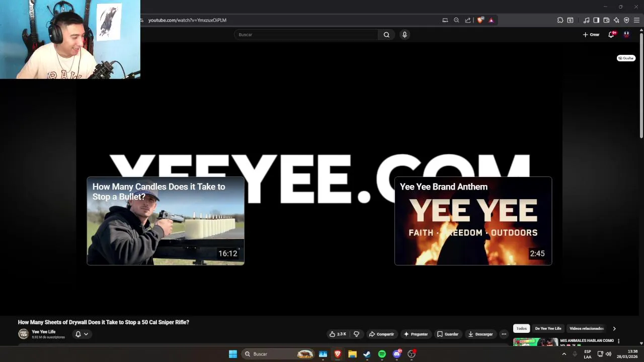The width and height of the screenshot is (644, 362).
Task: Toggle the browser sidebar panel icon
Action: [x=596, y=20]
